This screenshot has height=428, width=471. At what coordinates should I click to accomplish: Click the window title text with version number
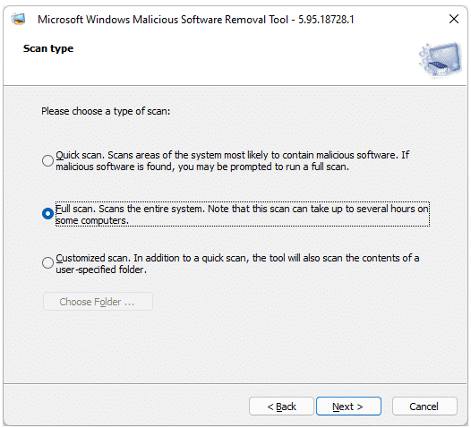(196, 20)
